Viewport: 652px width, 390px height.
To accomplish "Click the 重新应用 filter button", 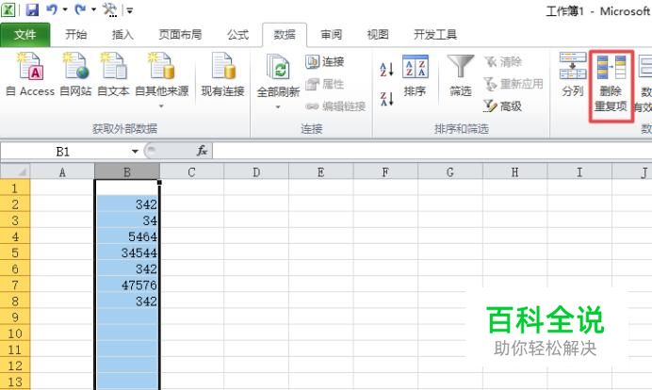I will pos(513,84).
